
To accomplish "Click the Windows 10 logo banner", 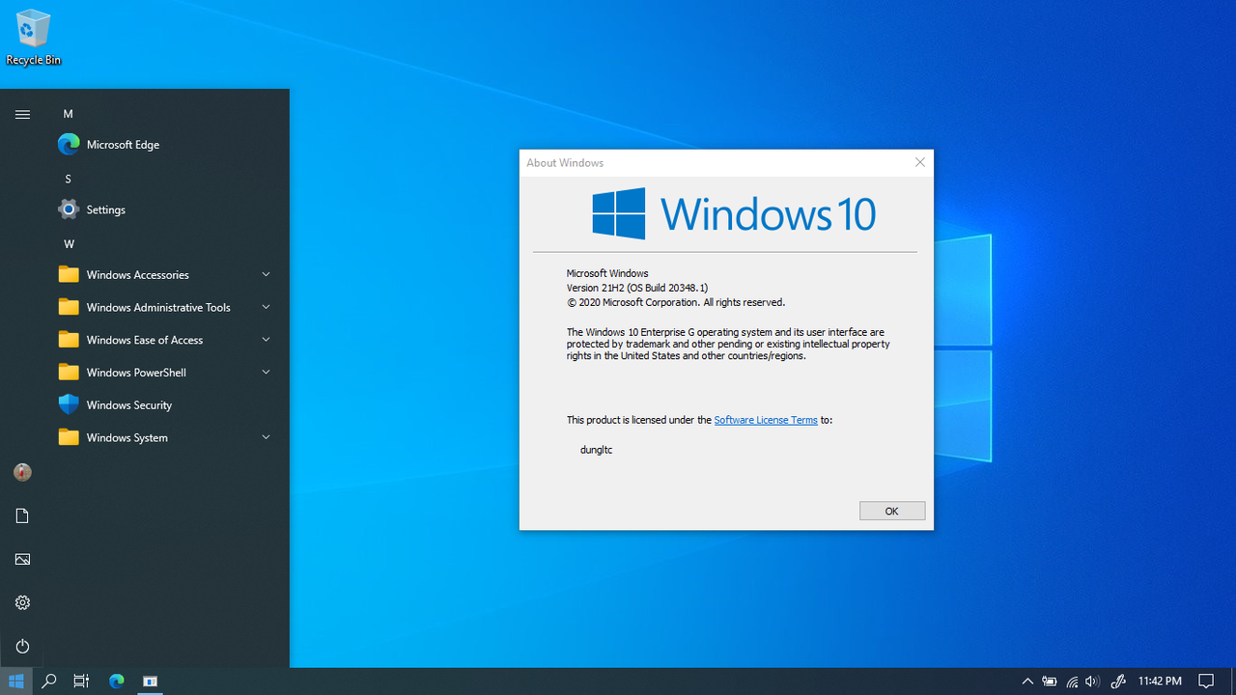I will (x=734, y=213).
